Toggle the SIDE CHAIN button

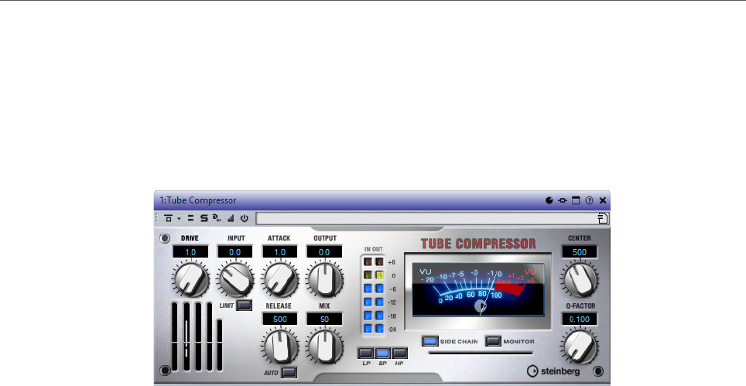point(430,341)
